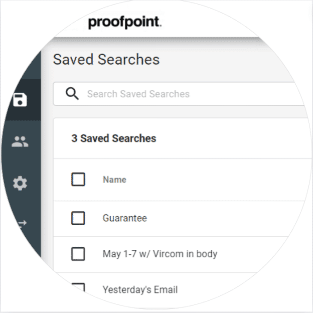Tick the Yesterday's Email checkbox
The height and width of the screenshot is (313, 313).
pos(78,288)
